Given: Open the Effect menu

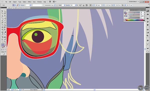Looking at the screenshot, I should tap(29, 2).
